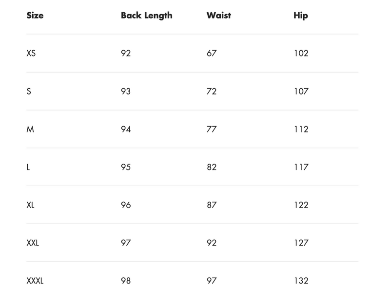The height and width of the screenshot is (303, 390).
Task: Click the XXXL back length value 98
Action: point(126,281)
